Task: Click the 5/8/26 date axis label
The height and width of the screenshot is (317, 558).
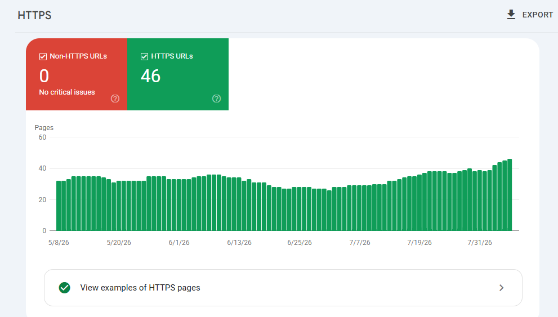Action: 59,243
